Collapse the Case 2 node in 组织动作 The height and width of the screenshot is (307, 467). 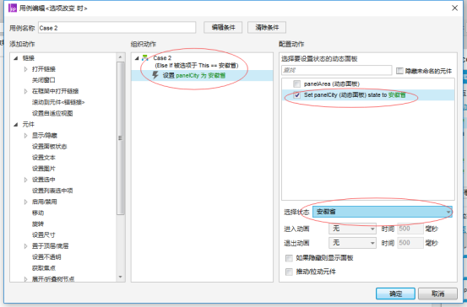[137, 58]
